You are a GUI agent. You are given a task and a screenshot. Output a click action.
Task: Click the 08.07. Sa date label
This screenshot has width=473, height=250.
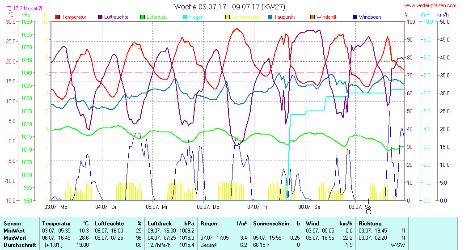tap(309, 207)
